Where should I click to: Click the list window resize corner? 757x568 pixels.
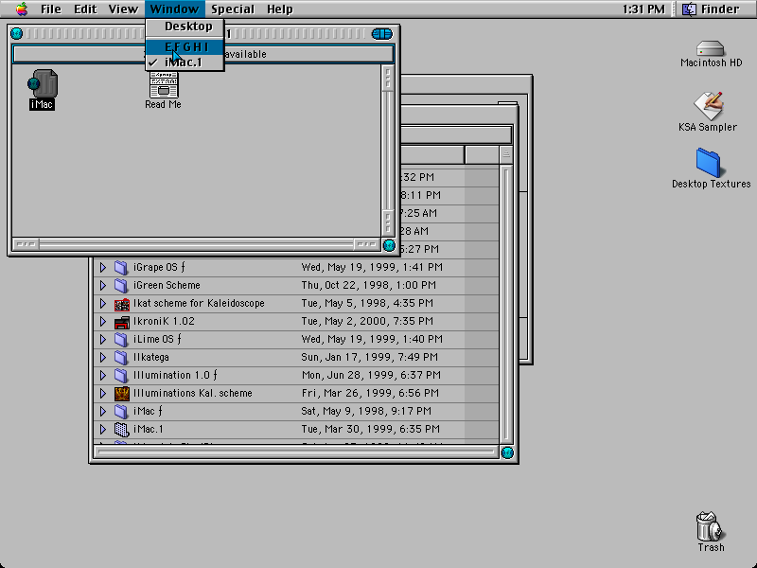pyautogui.click(x=507, y=453)
